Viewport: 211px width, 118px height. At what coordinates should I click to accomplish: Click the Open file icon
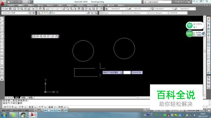coord(6,9)
